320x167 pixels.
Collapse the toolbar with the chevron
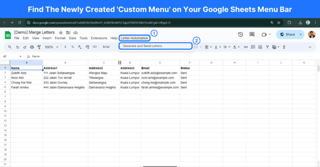tap(310, 47)
